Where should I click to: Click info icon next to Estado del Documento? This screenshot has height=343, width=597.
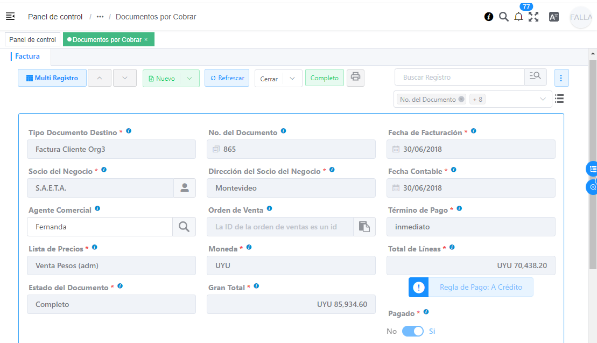[120, 286]
